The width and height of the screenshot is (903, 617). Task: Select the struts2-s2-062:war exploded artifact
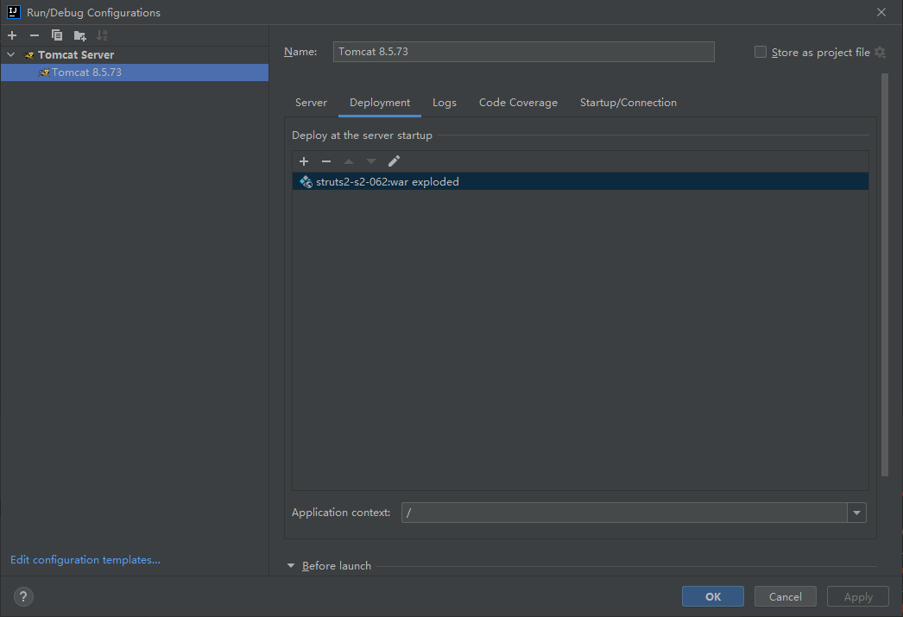[388, 182]
